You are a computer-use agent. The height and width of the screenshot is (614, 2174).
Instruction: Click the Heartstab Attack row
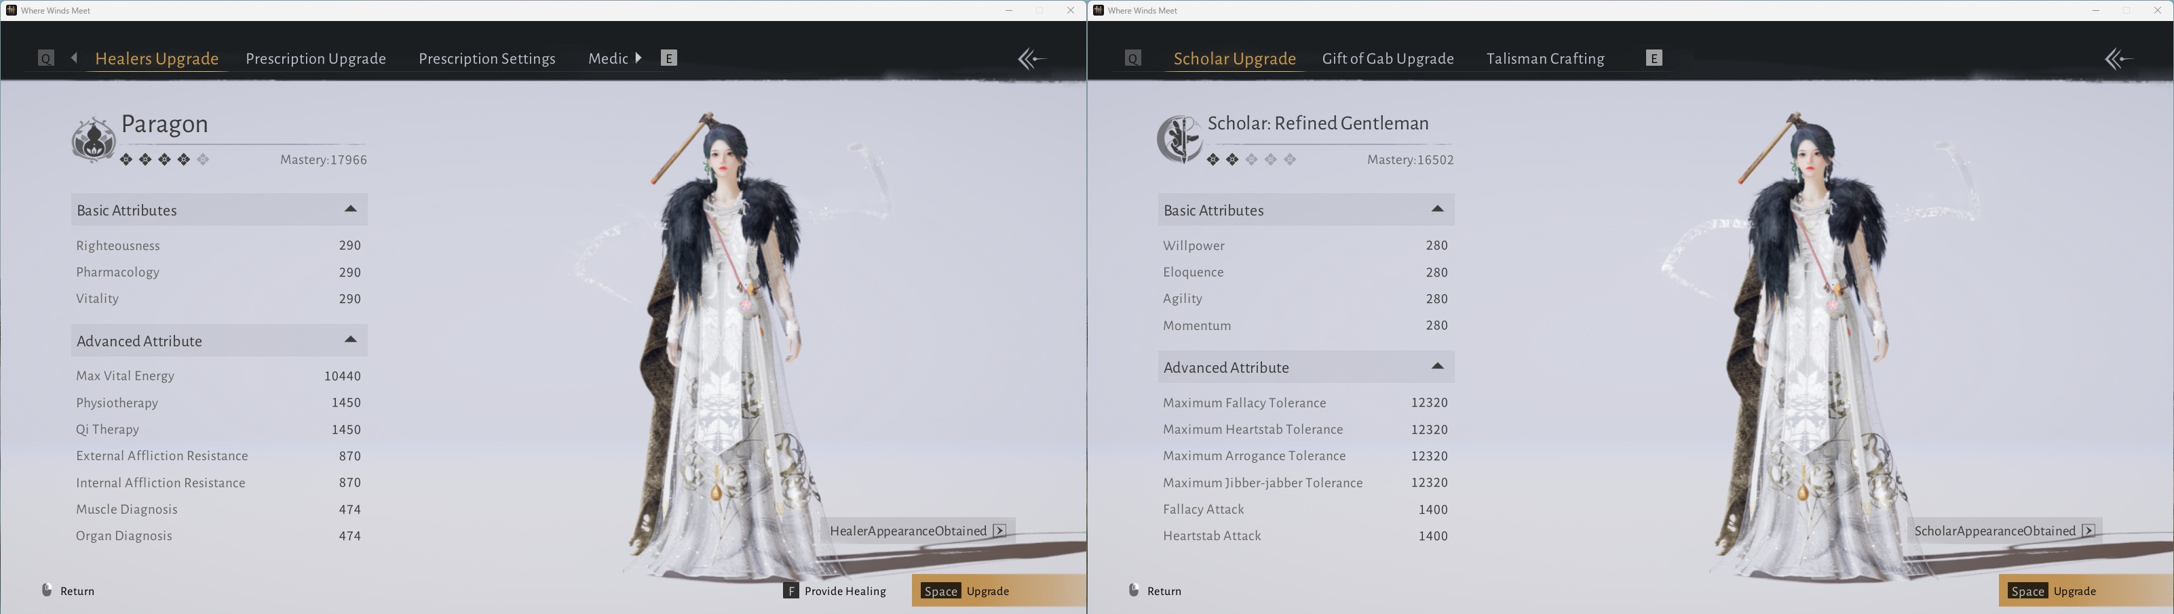click(1305, 535)
